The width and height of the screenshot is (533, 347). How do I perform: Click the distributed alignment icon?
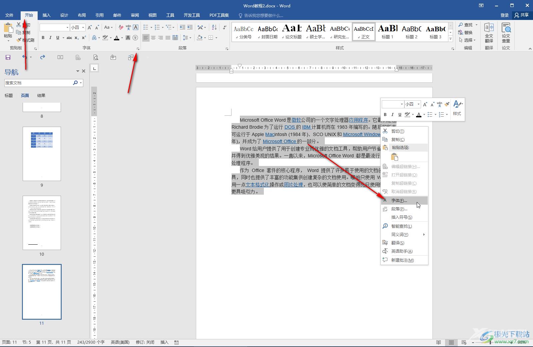coord(175,38)
